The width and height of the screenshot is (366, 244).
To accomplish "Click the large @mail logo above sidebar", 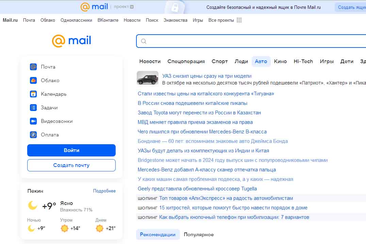I will point(71,41).
